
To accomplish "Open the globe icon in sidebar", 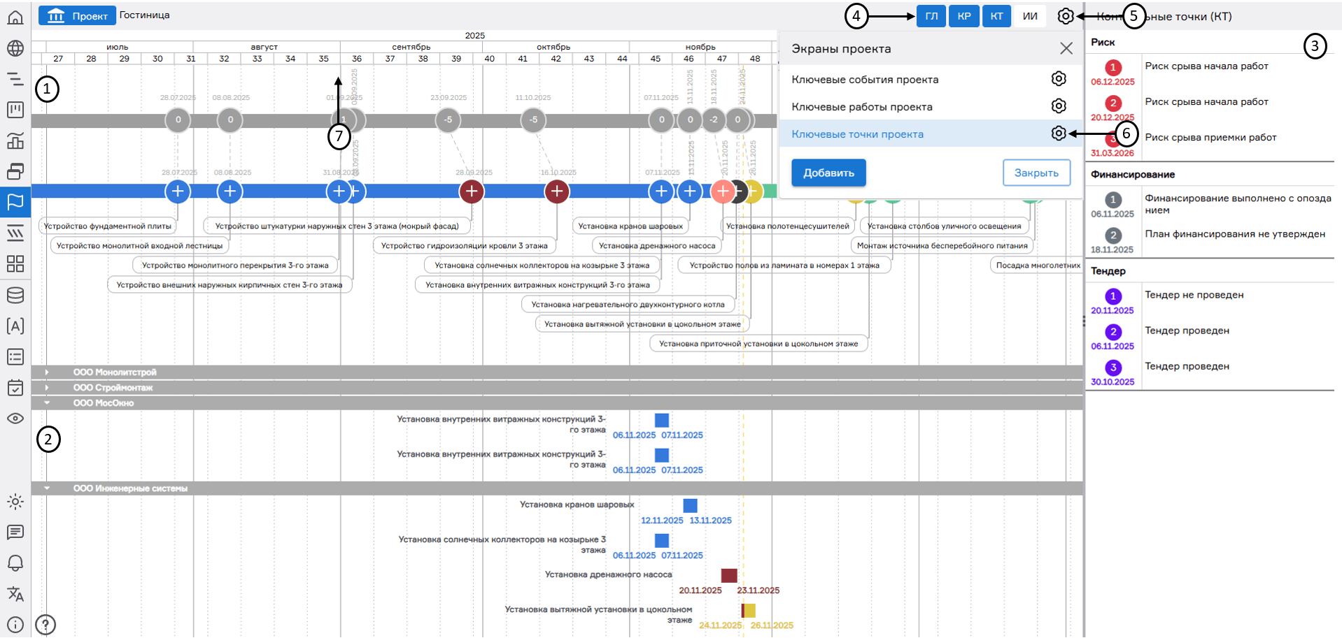I will pos(15,48).
